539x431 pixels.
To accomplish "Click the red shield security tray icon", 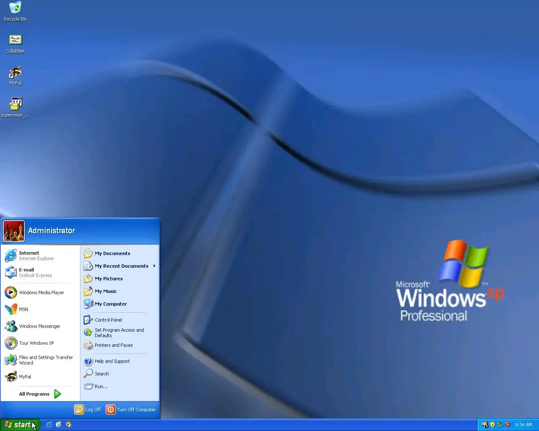I will (x=507, y=425).
